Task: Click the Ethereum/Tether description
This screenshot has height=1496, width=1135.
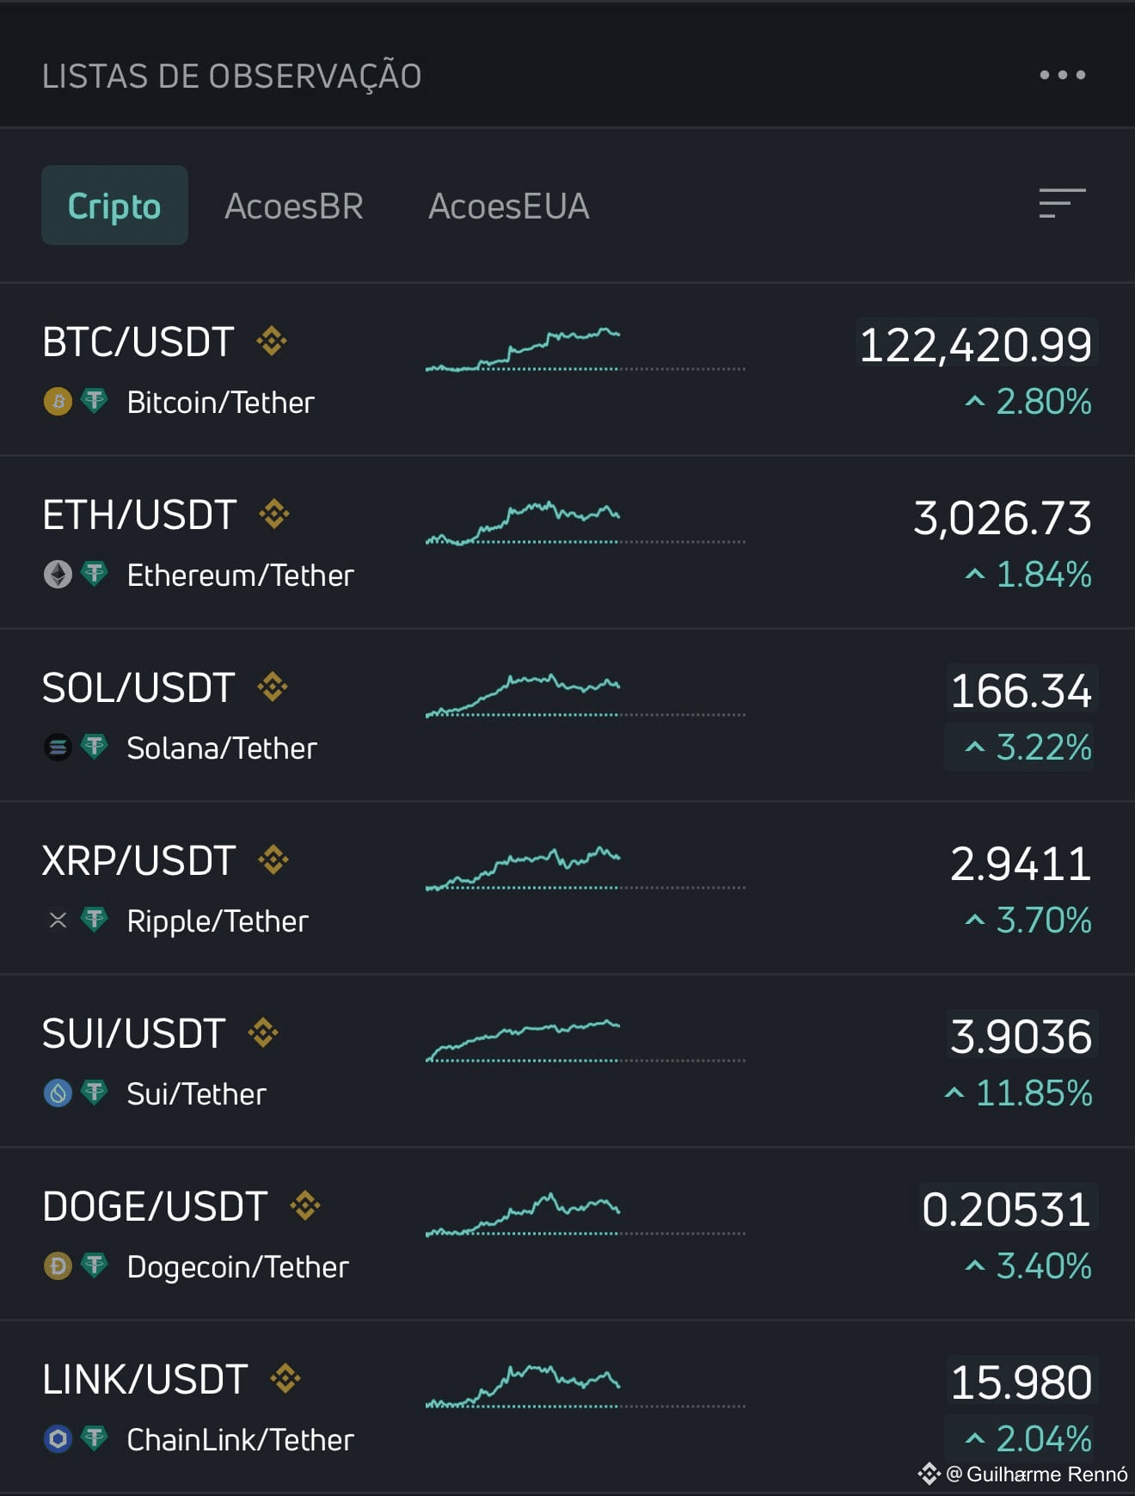Action: click(241, 576)
